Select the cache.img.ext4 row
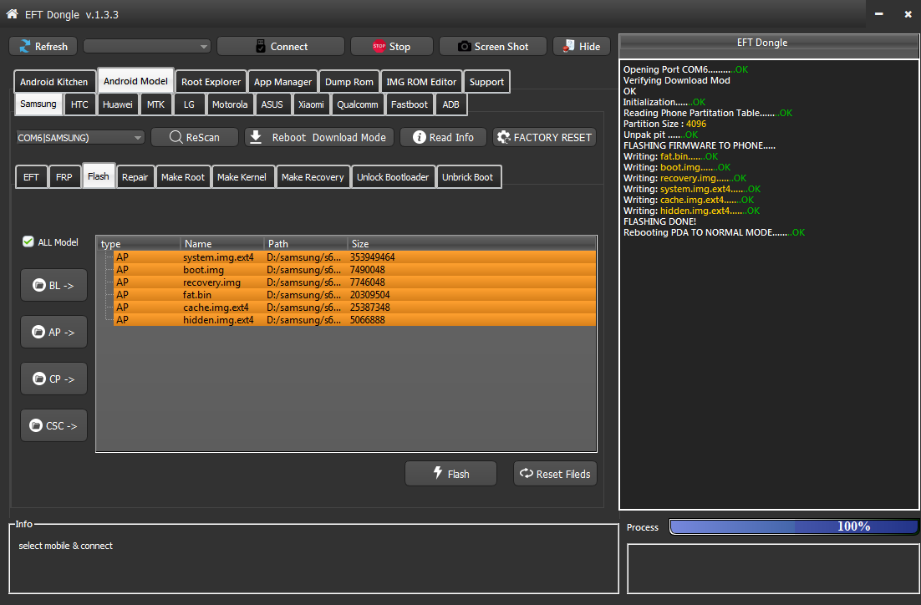Viewport: 921px width, 605px height. [x=354, y=308]
